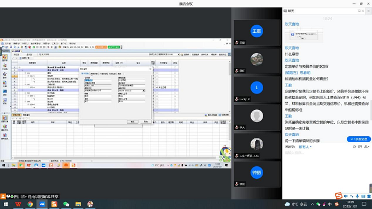Uncheck the checked 专业工程 checkbox
The width and height of the screenshot is (372, 209).
pos(157,88)
